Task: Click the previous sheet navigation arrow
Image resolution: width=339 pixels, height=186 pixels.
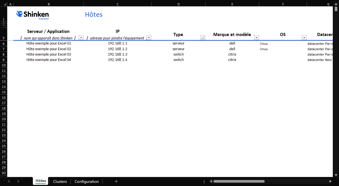Action: (9, 181)
